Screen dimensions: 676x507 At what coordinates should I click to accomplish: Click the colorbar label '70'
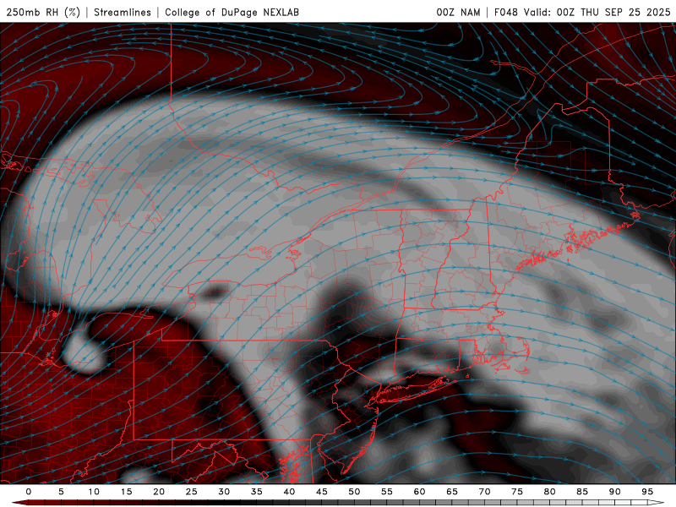484,492
